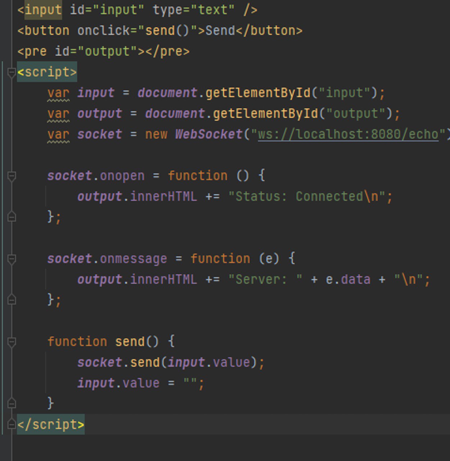Collapse the script tag fold marker
This screenshot has width=450, height=461.
click(x=12, y=72)
